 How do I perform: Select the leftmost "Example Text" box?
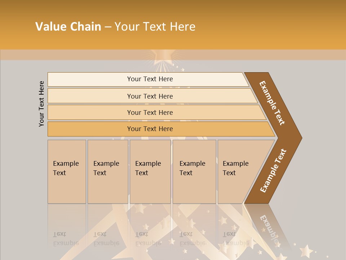pyautogui.click(x=67, y=172)
